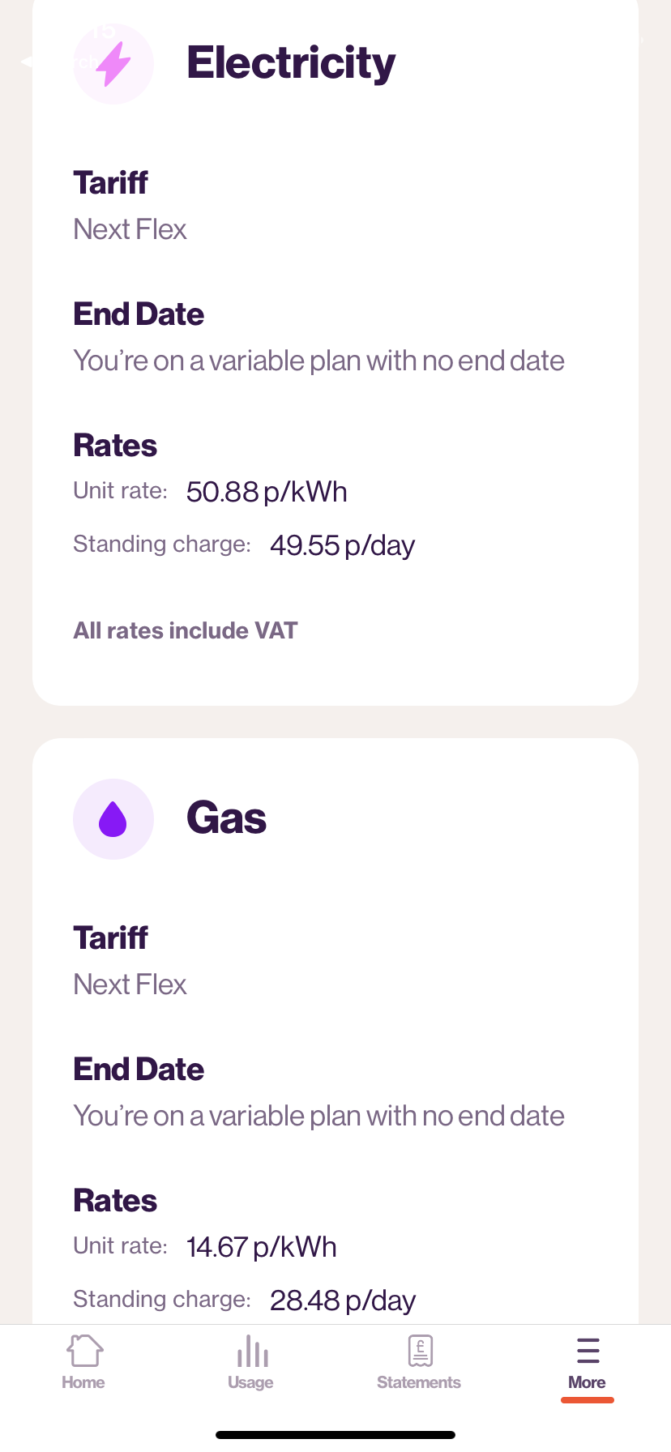Select the electricity standing charge 49.55 p/day
The height and width of the screenshot is (1452, 671).
(x=342, y=545)
